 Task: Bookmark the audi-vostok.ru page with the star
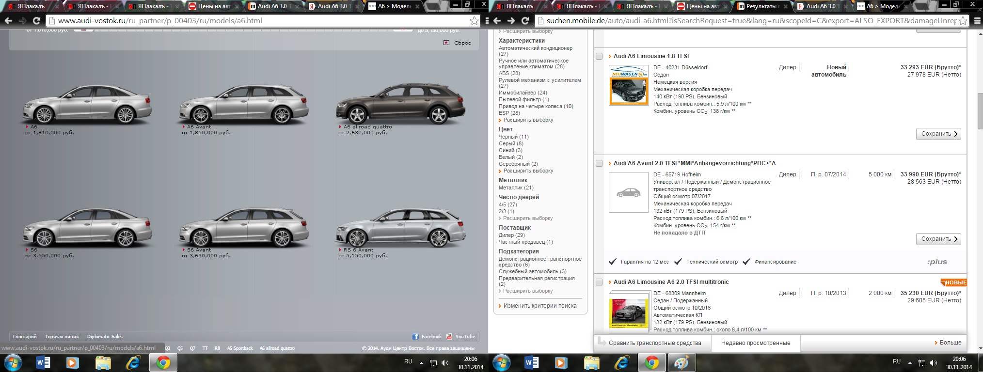coord(474,21)
